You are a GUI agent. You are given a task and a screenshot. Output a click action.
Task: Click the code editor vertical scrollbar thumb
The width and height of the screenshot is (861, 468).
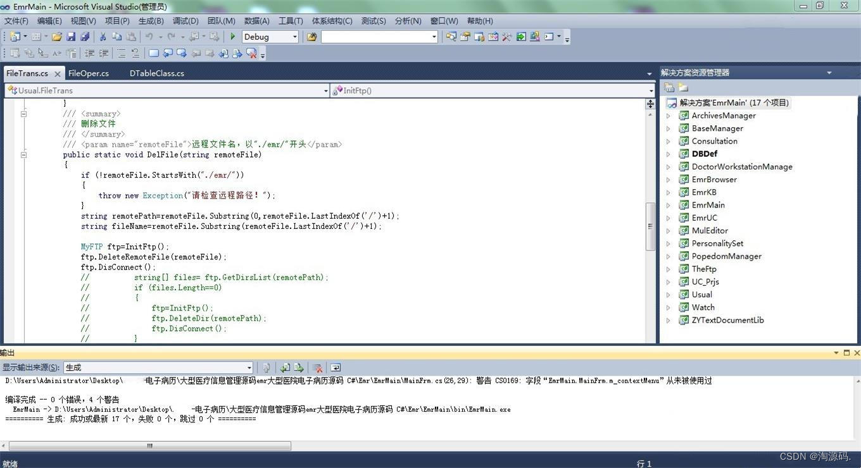click(x=650, y=226)
